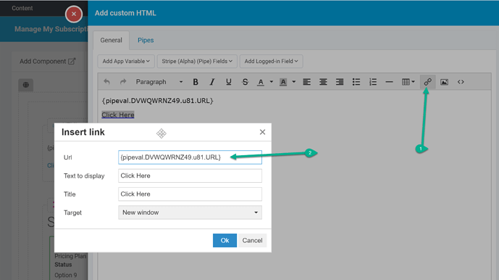Open the Target New window dropdown
The height and width of the screenshot is (280, 499).
tap(190, 213)
